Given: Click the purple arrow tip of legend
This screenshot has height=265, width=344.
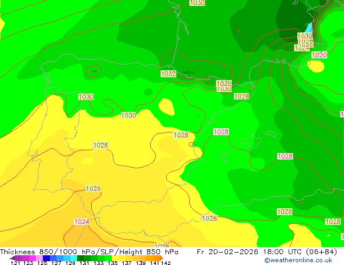Looking at the screenshot, I should 12,258.
